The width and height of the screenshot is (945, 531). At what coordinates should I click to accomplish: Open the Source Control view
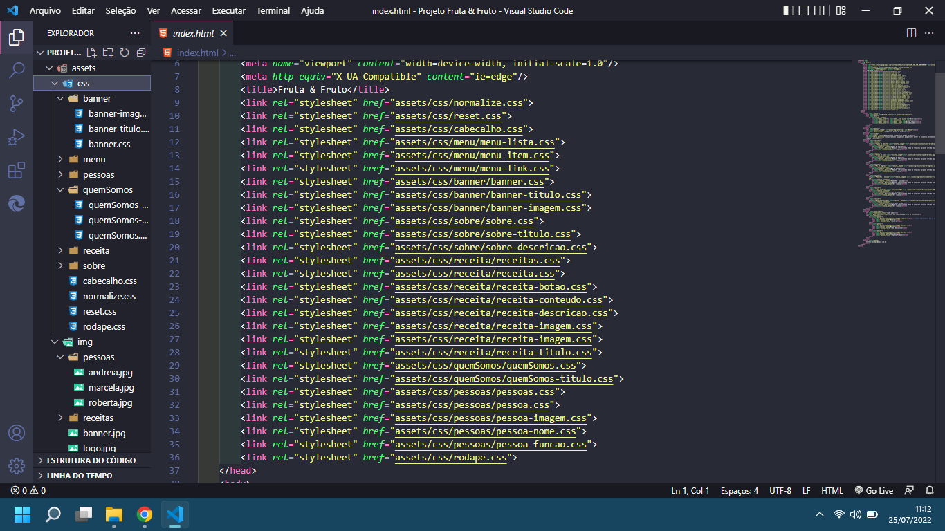17,104
